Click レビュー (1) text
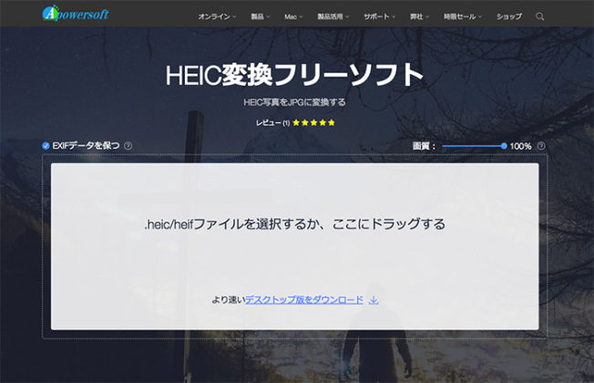This screenshot has width=594, height=383. point(272,123)
